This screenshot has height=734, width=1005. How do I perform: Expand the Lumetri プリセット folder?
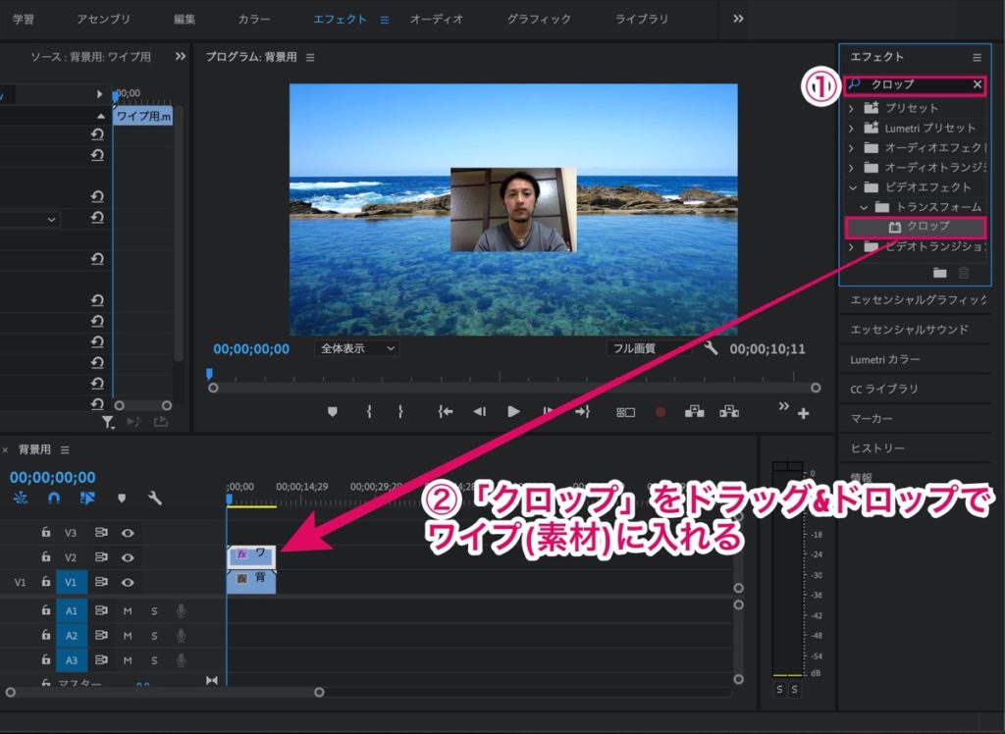(851, 129)
